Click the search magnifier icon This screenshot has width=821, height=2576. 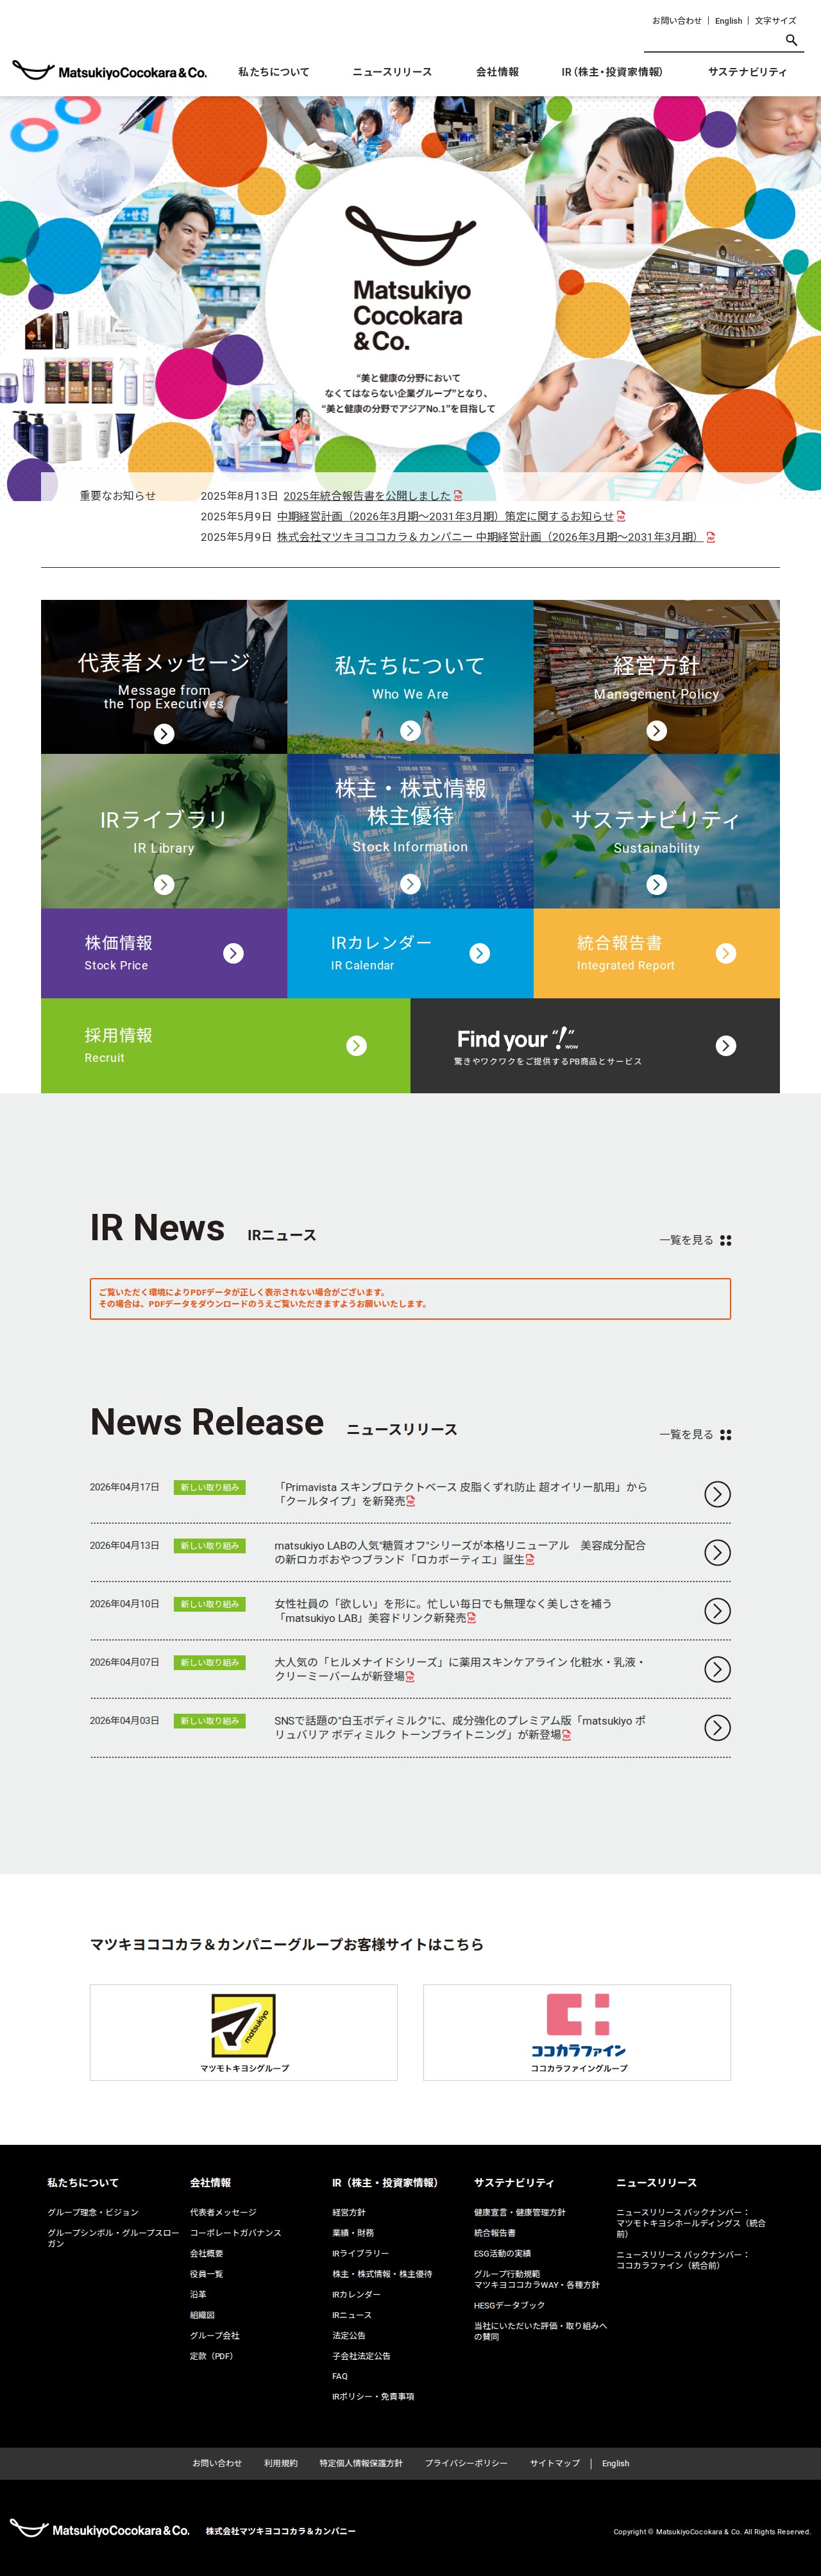791,40
